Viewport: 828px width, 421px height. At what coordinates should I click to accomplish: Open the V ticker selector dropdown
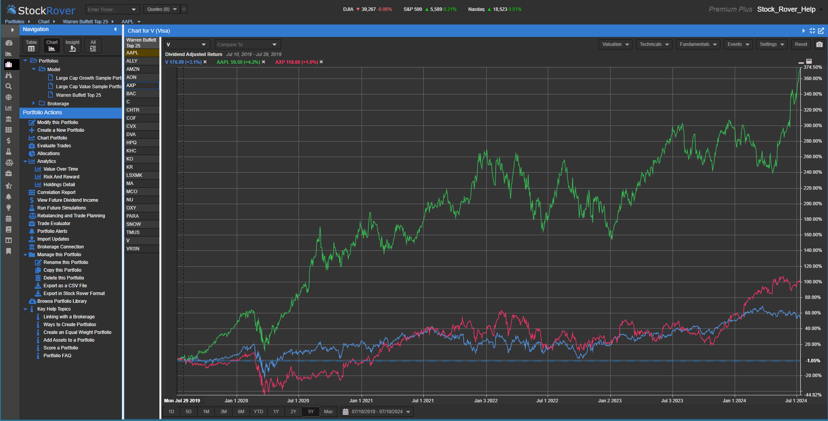[187, 45]
